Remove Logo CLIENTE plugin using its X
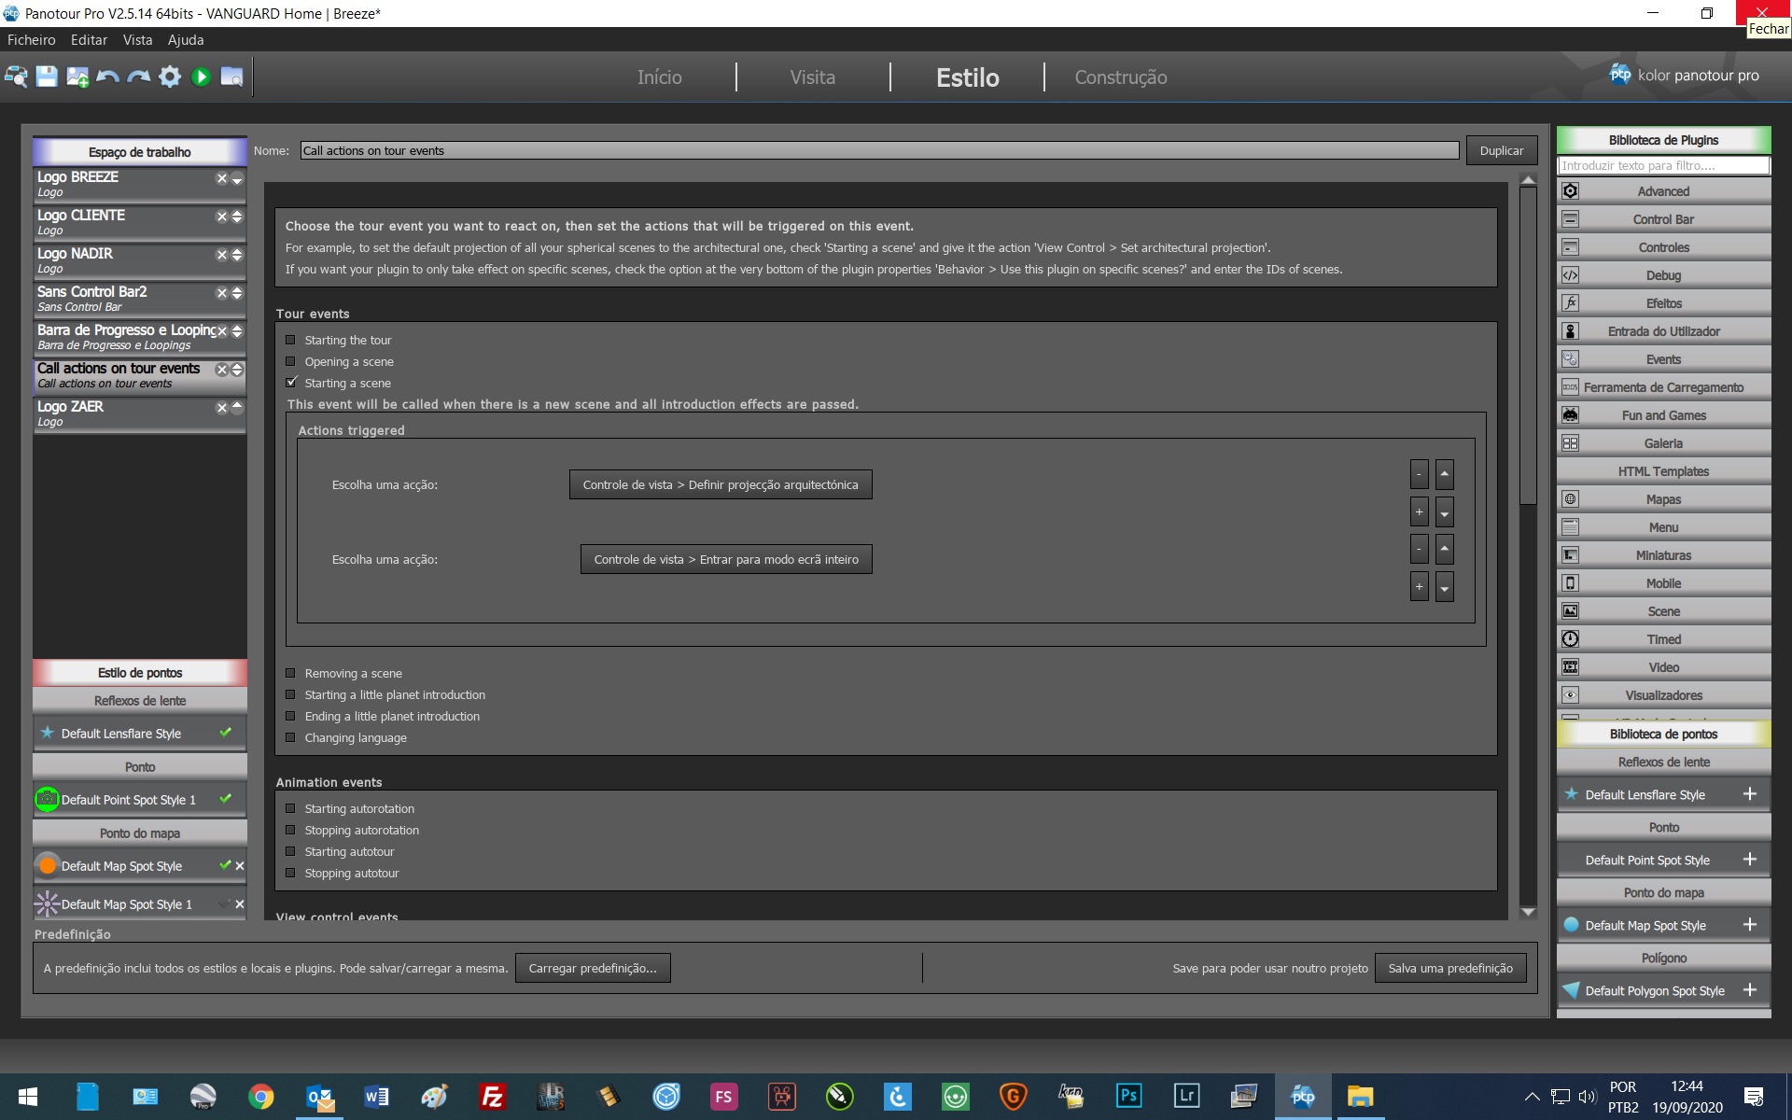1792x1120 pixels. pyautogui.click(x=222, y=217)
